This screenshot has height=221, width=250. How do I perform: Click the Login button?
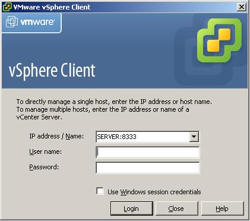click(x=132, y=209)
